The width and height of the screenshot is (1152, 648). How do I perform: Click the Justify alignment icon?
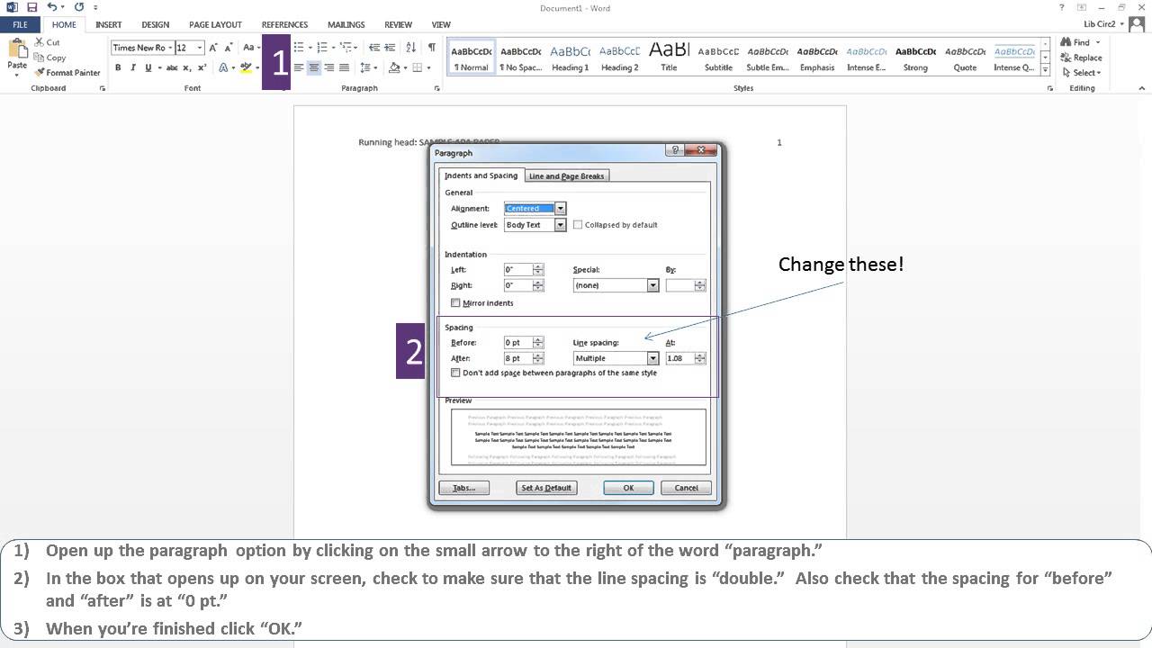click(344, 67)
